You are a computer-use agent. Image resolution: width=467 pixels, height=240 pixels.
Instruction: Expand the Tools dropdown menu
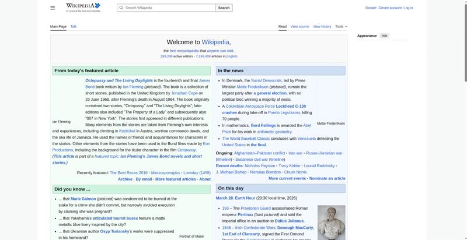(340, 26)
